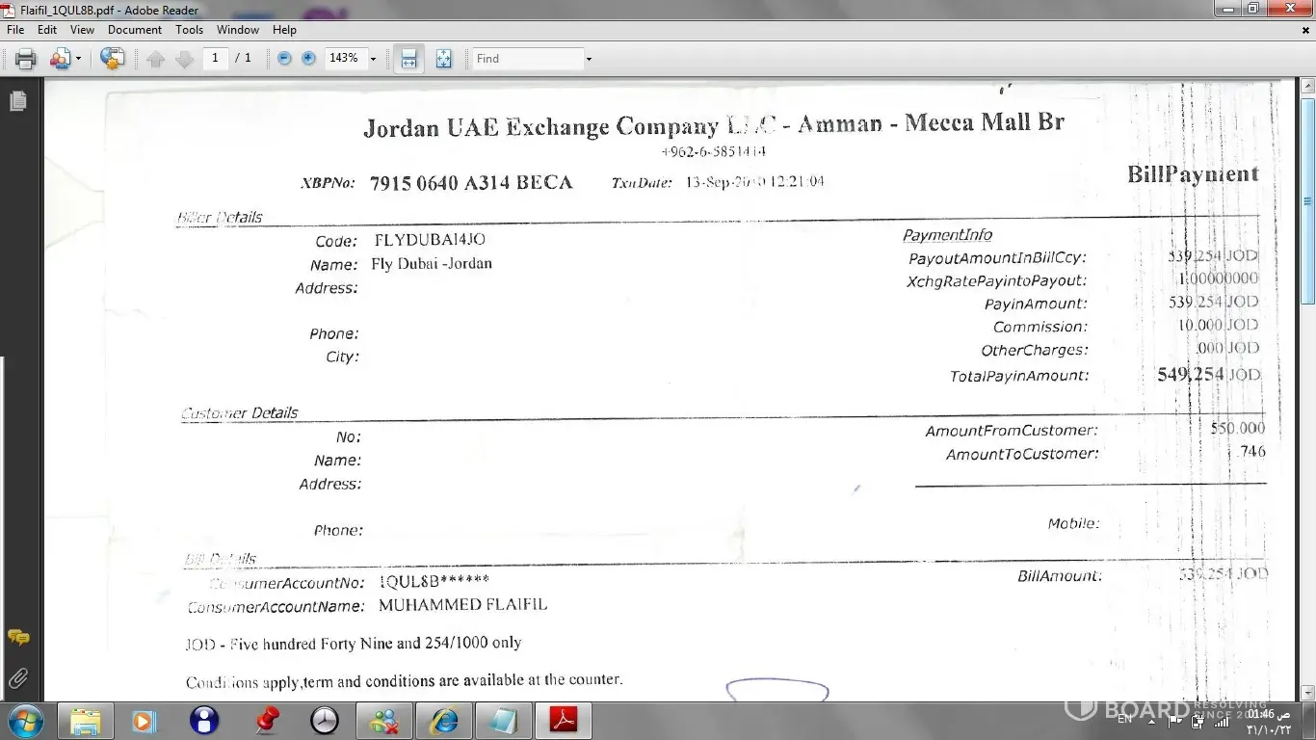Image resolution: width=1316 pixels, height=740 pixels.
Task: Click the 'BillPayment' heading text
Action: click(1193, 175)
